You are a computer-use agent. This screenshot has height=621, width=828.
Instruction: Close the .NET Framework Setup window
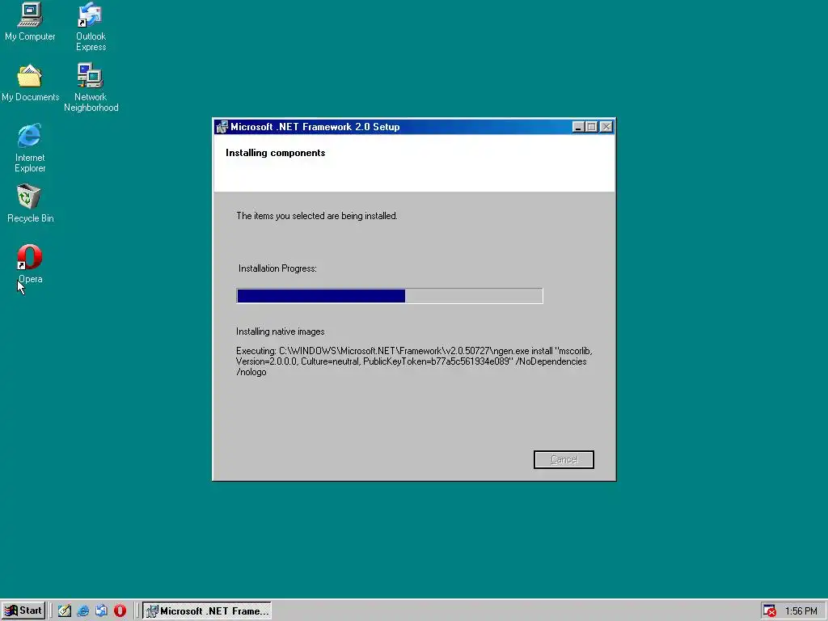pos(606,127)
